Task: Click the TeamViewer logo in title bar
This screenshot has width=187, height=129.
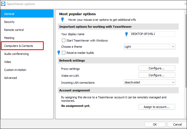Action: tap(4, 4)
